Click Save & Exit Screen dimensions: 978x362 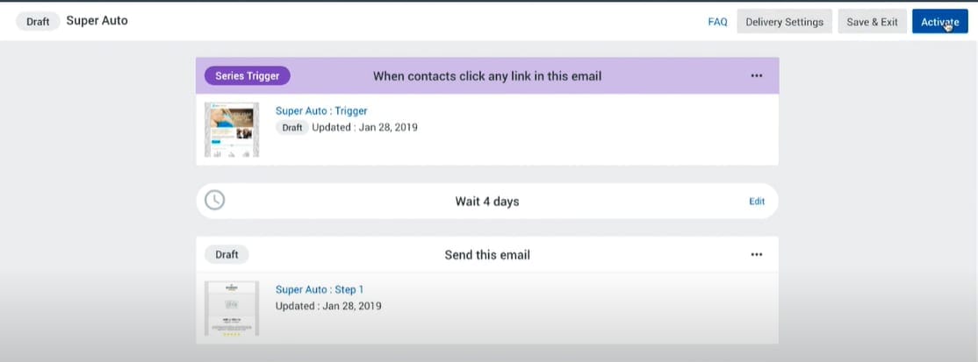(x=872, y=22)
